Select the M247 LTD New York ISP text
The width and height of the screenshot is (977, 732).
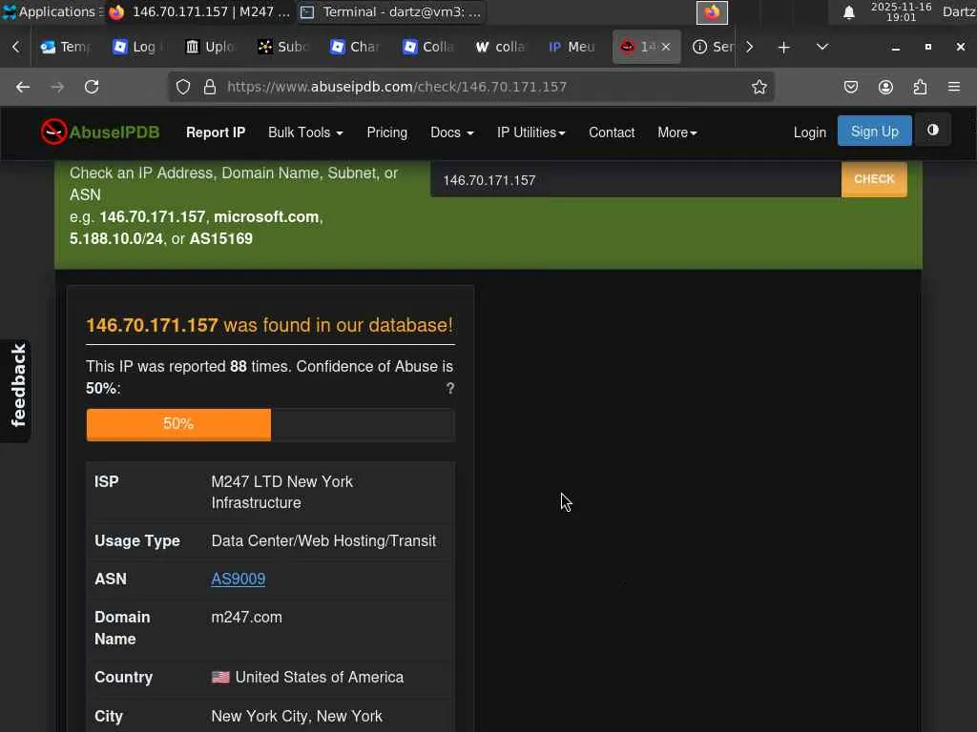[282, 492]
